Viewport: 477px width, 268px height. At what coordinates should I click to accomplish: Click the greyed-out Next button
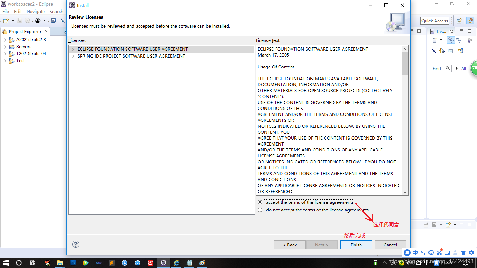coord(322,245)
